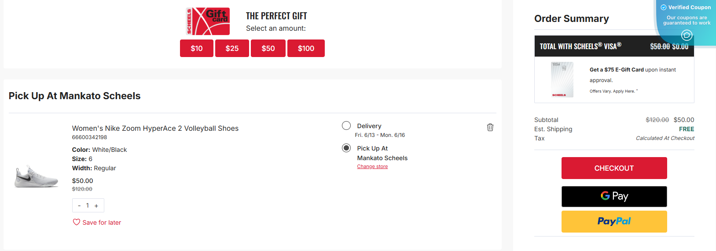The image size is (716, 251).
Task: Decrease quantity with the minus button
Action: [x=79, y=205]
